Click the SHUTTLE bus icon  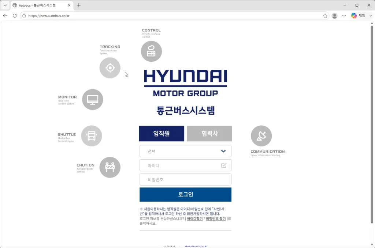pos(91,136)
